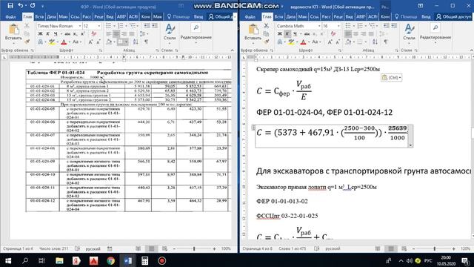The width and height of the screenshot is (474, 267).
Task: Open Вставка tab in right Word window
Action: click(x=278, y=16)
